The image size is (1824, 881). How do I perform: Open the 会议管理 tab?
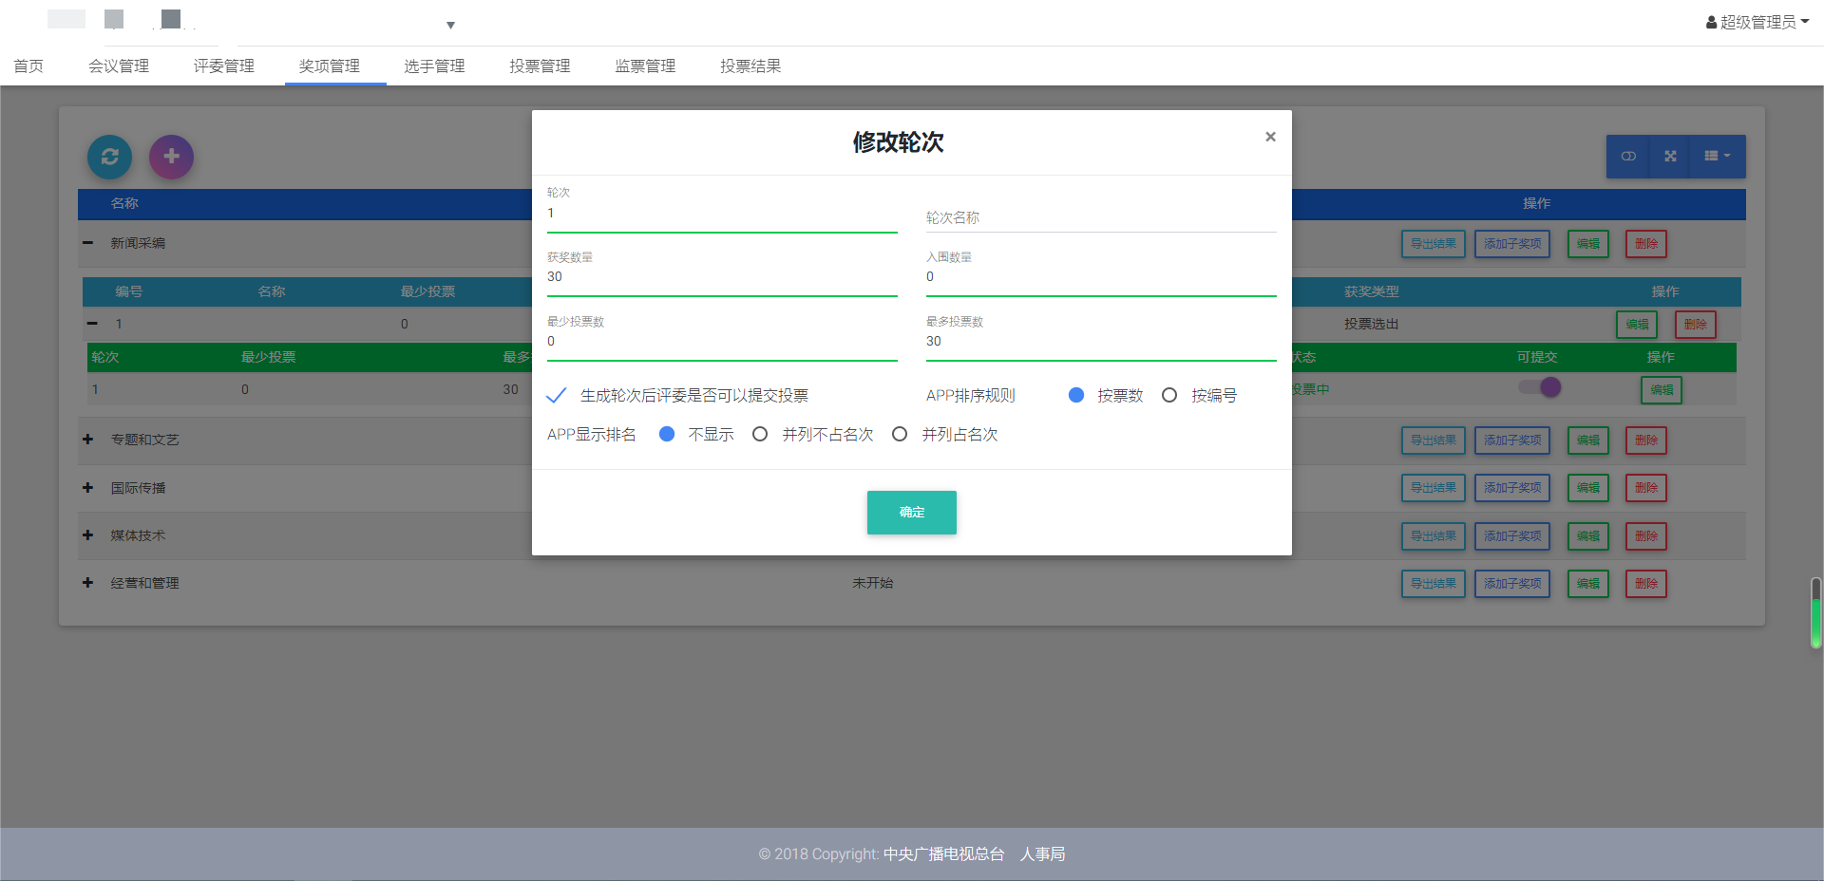[119, 66]
